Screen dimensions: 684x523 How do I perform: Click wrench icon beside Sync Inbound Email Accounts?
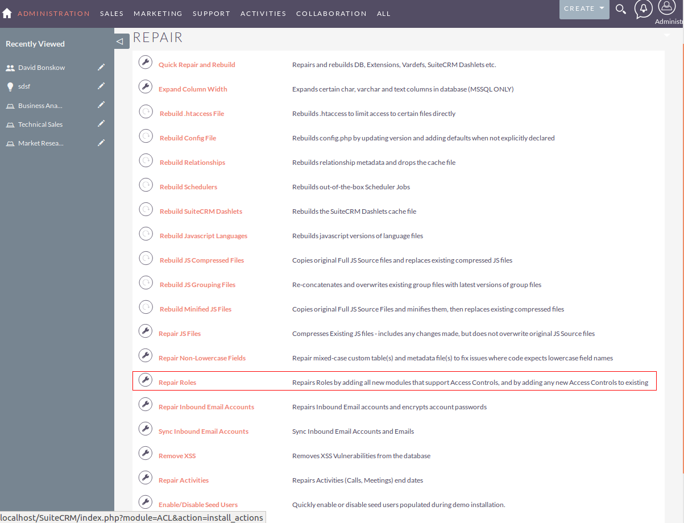coord(146,429)
